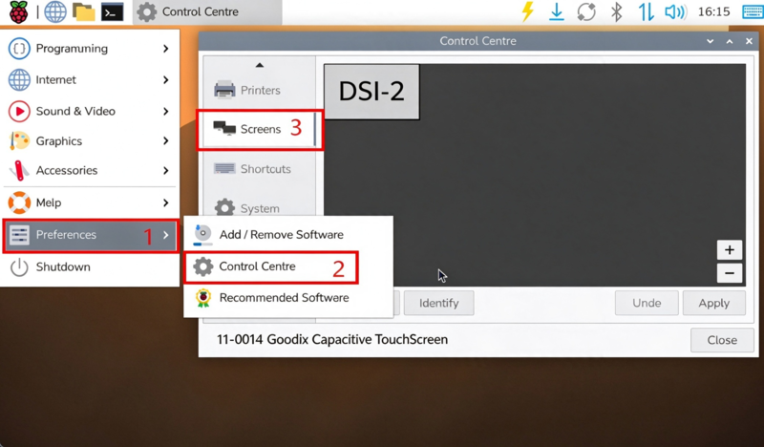Minimize the Control Centre window with the down chevron

(710, 41)
